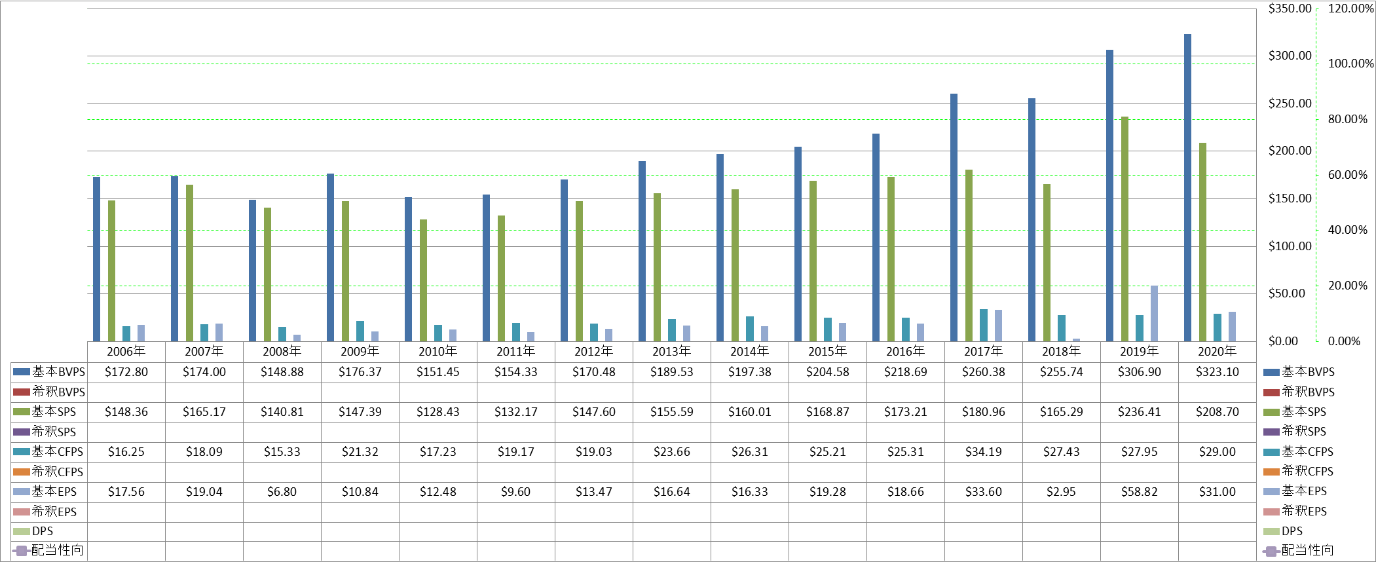Click the 80.00% secondary axis label
The height and width of the screenshot is (562, 1376).
1347,119
